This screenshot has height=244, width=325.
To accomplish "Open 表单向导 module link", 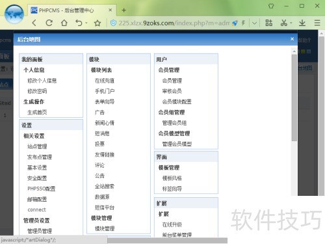I will (x=105, y=102).
